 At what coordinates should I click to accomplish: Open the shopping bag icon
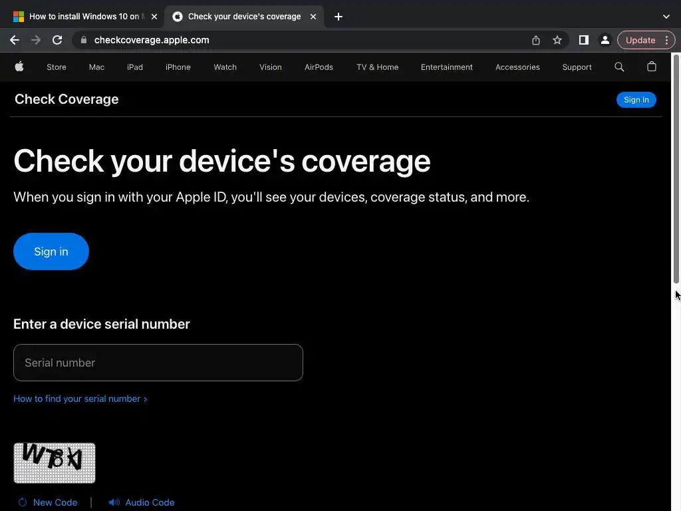652,67
